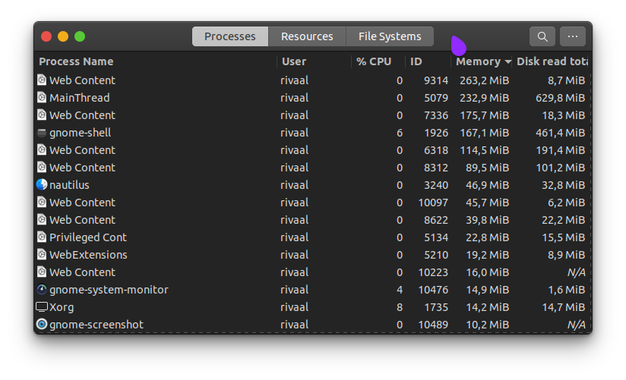
Task: Click the Xorg display icon
Action: pos(42,307)
